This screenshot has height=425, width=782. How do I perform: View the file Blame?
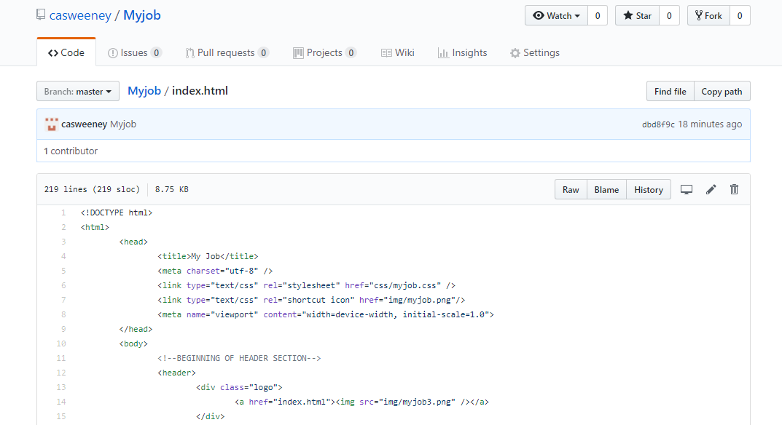click(606, 189)
